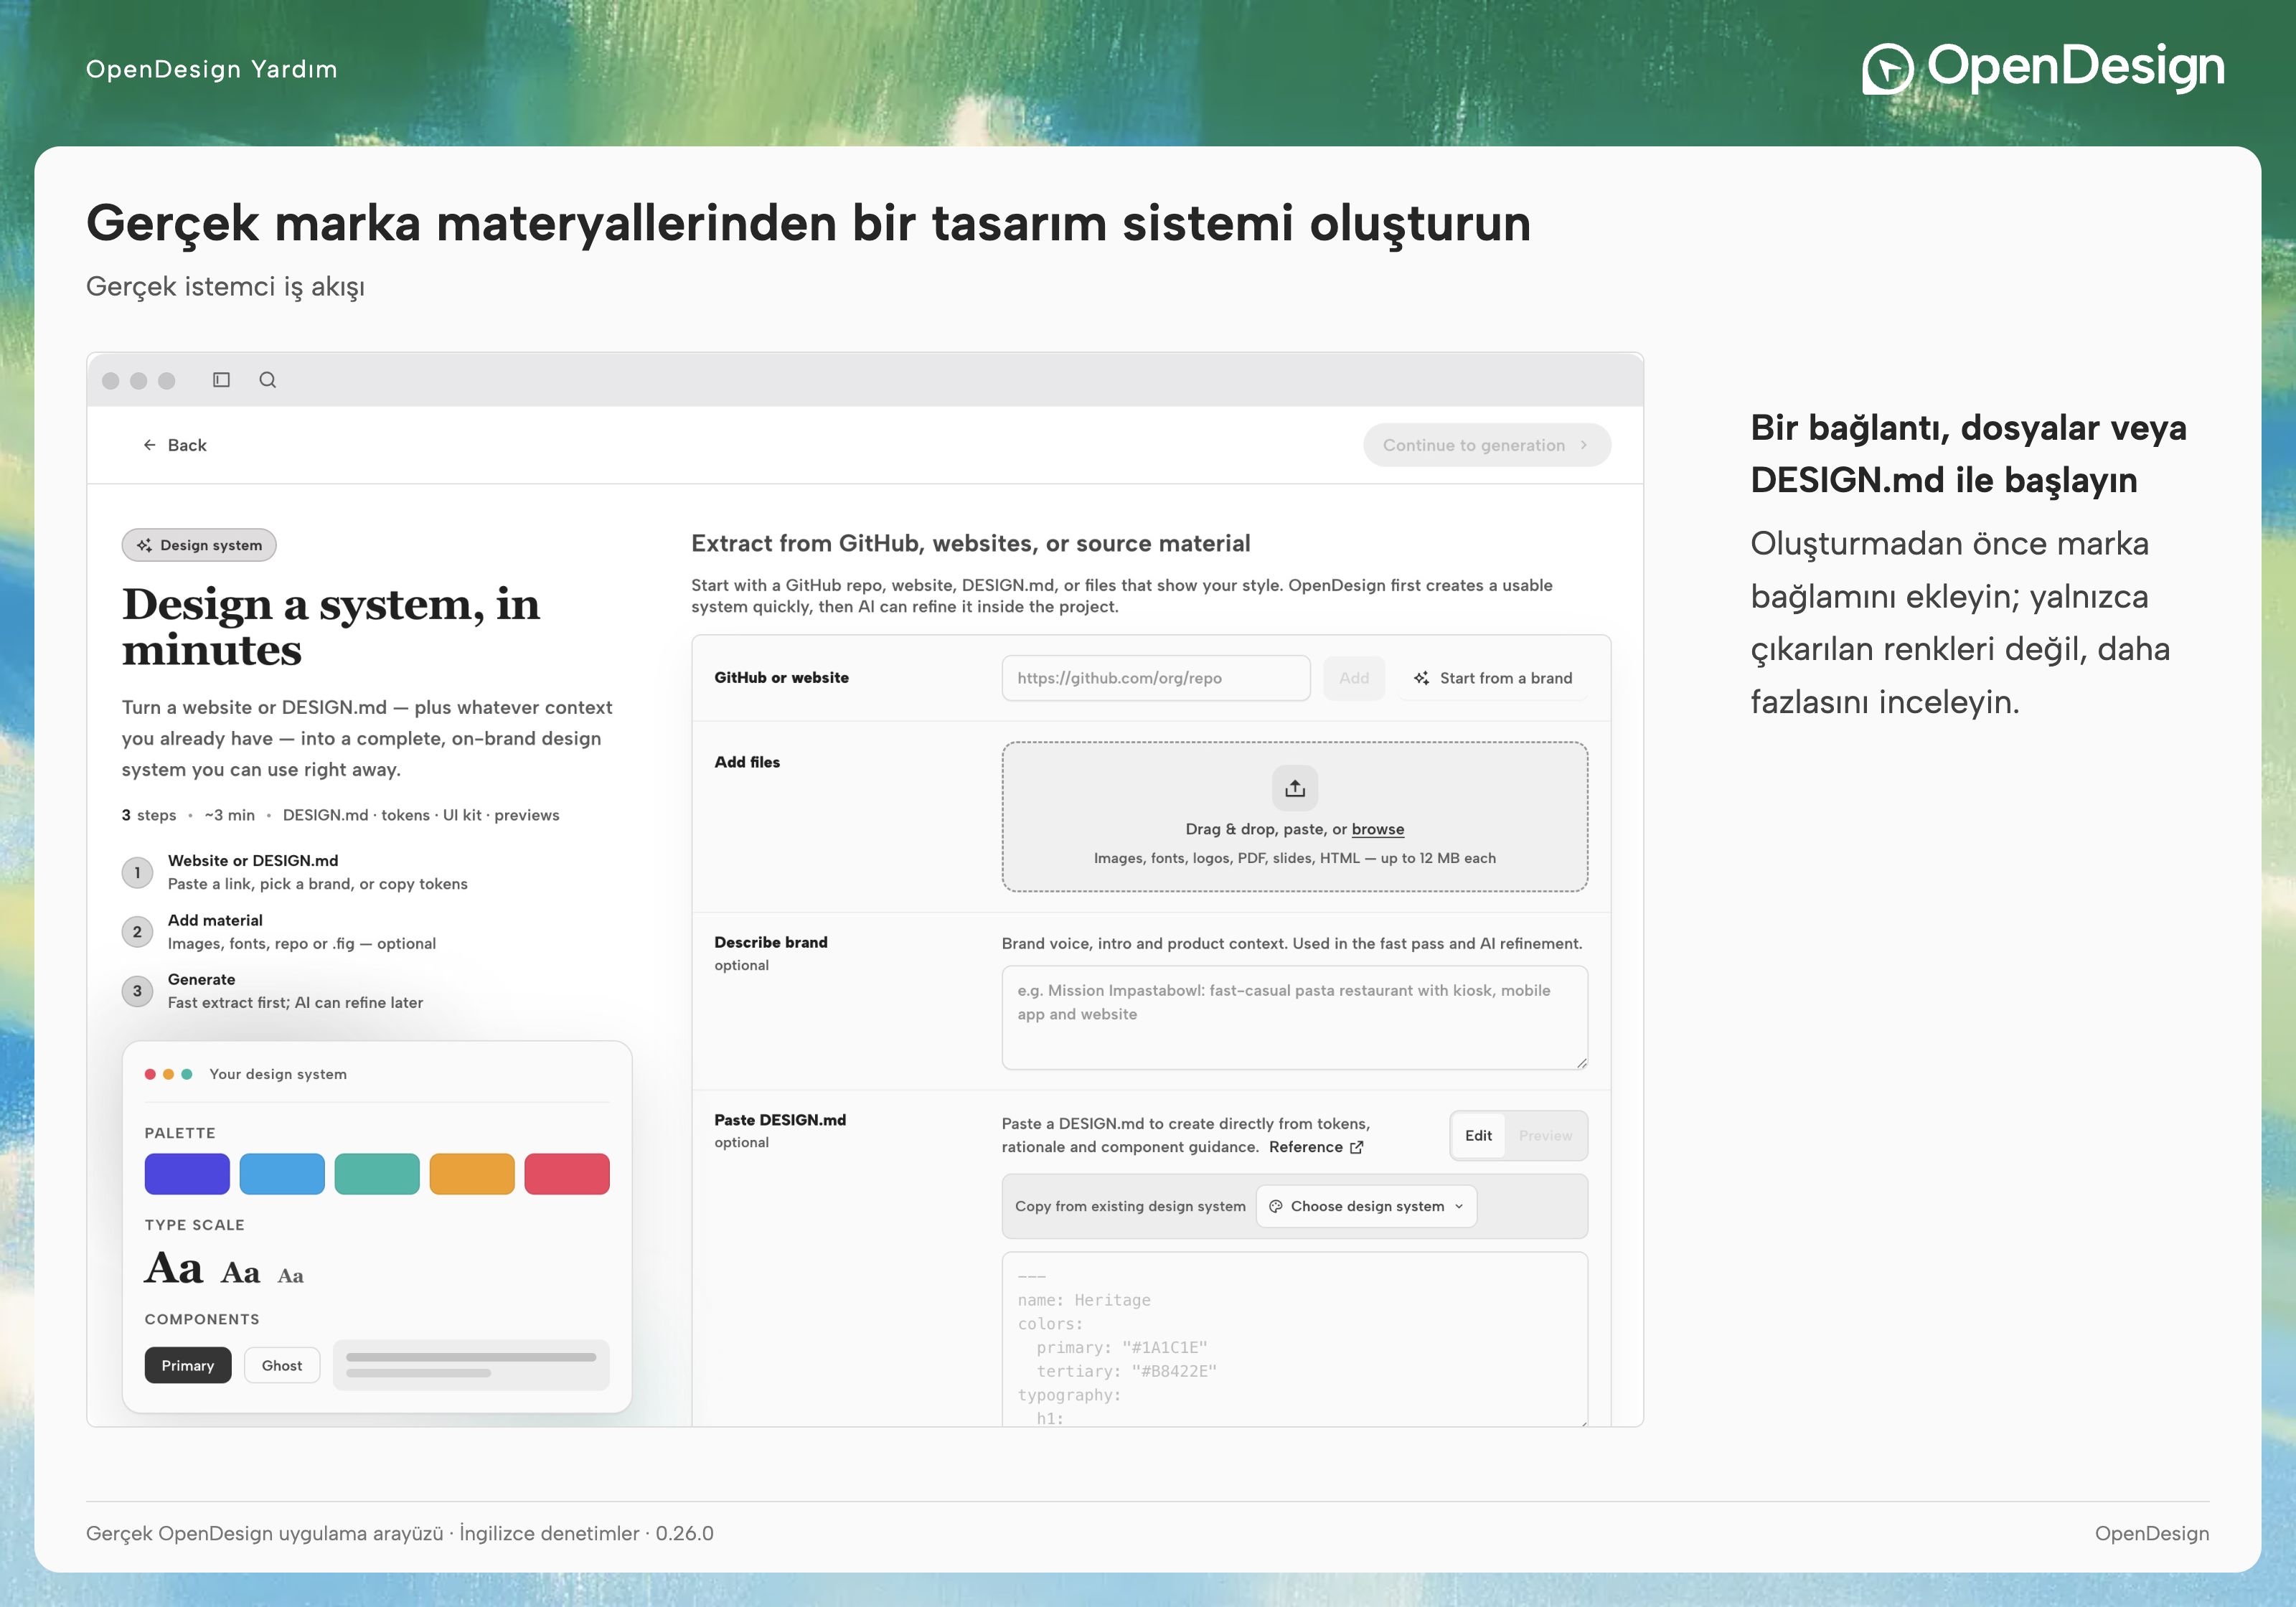
Task: Click the Primary component button
Action: point(188,1365)
